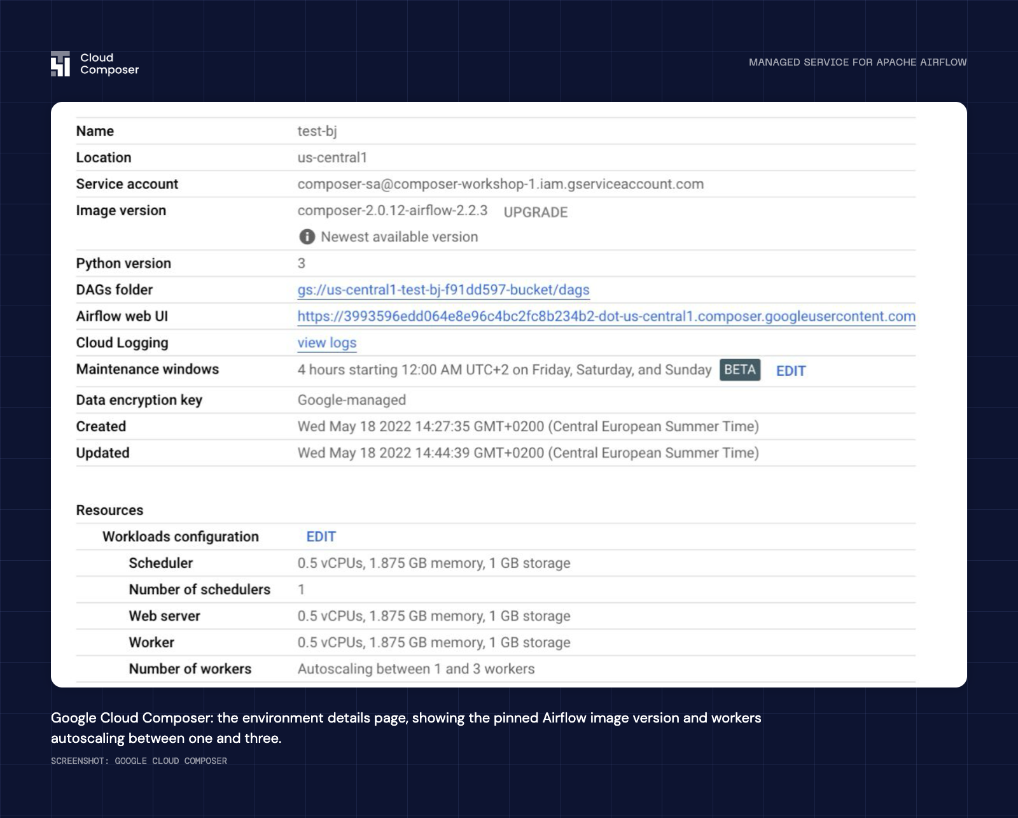Click the Image version field label
This screenshot has width=1018, height=818.
coord(121,211)
